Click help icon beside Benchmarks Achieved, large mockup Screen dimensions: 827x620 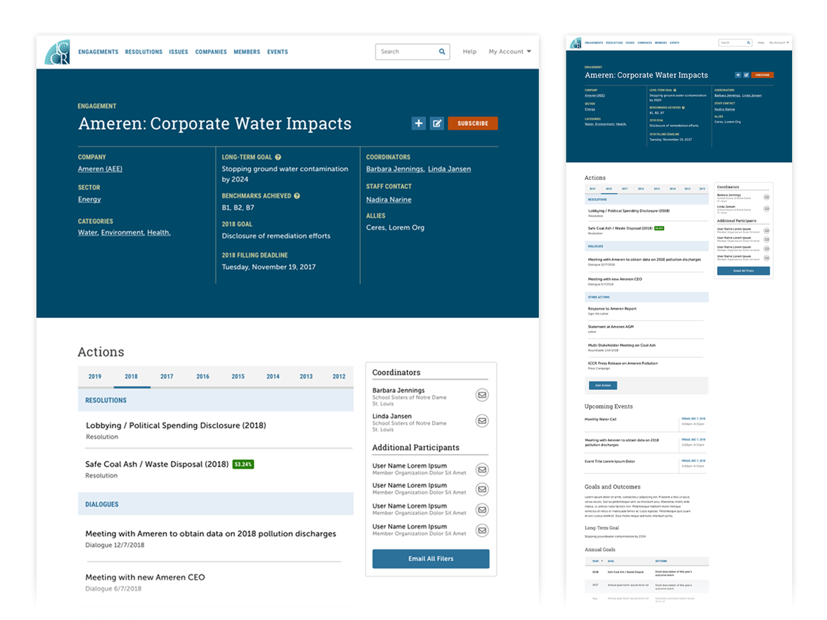[297, 196]
